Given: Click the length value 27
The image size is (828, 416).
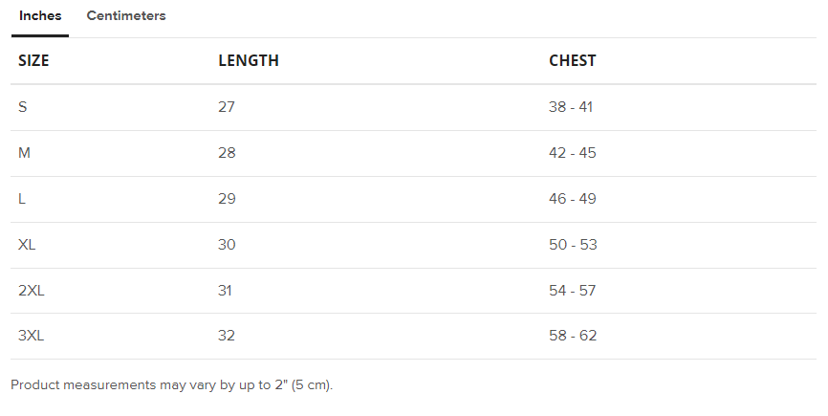Looking at the screenshot, I should pyautogui.click(x=227, y=107).
